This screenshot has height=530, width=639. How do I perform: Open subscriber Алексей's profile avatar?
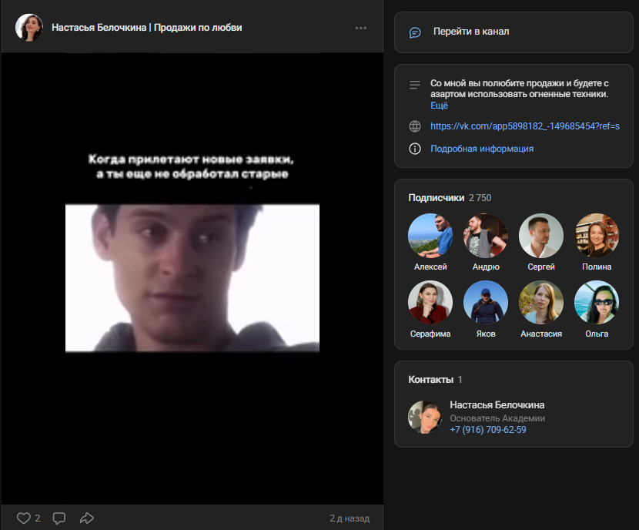(x=430, y=236)
